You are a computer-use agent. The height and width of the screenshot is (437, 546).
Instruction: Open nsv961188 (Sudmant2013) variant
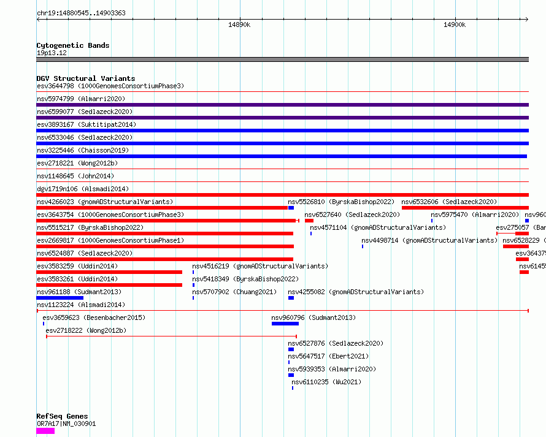click(79, 292)
